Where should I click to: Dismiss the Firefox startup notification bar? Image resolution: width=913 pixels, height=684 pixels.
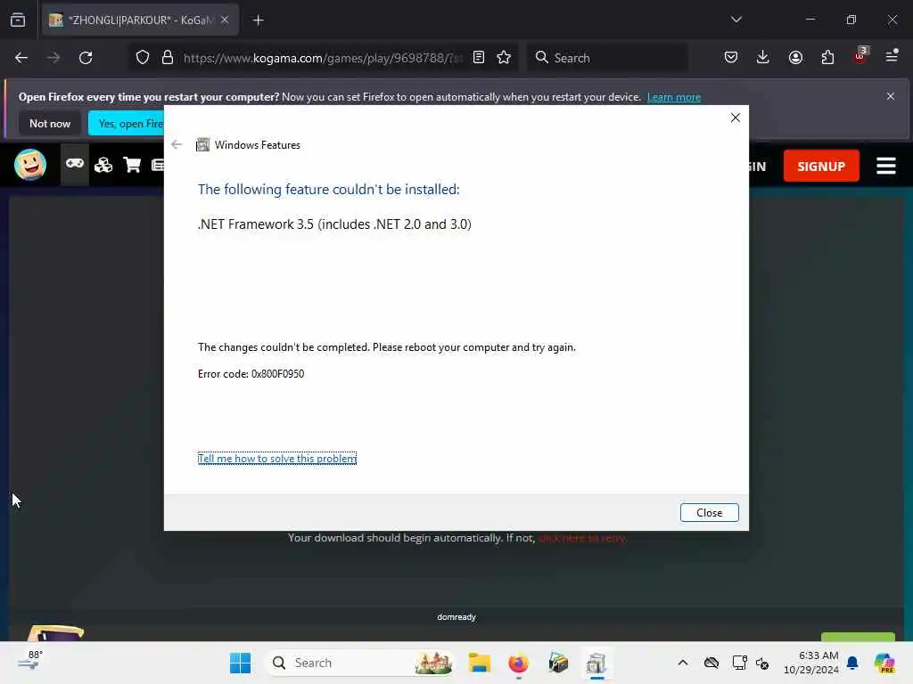click(x=891, y=96)
